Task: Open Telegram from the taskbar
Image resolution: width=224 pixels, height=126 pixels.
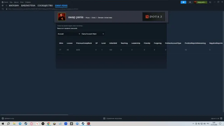Action: click(20, 124)
